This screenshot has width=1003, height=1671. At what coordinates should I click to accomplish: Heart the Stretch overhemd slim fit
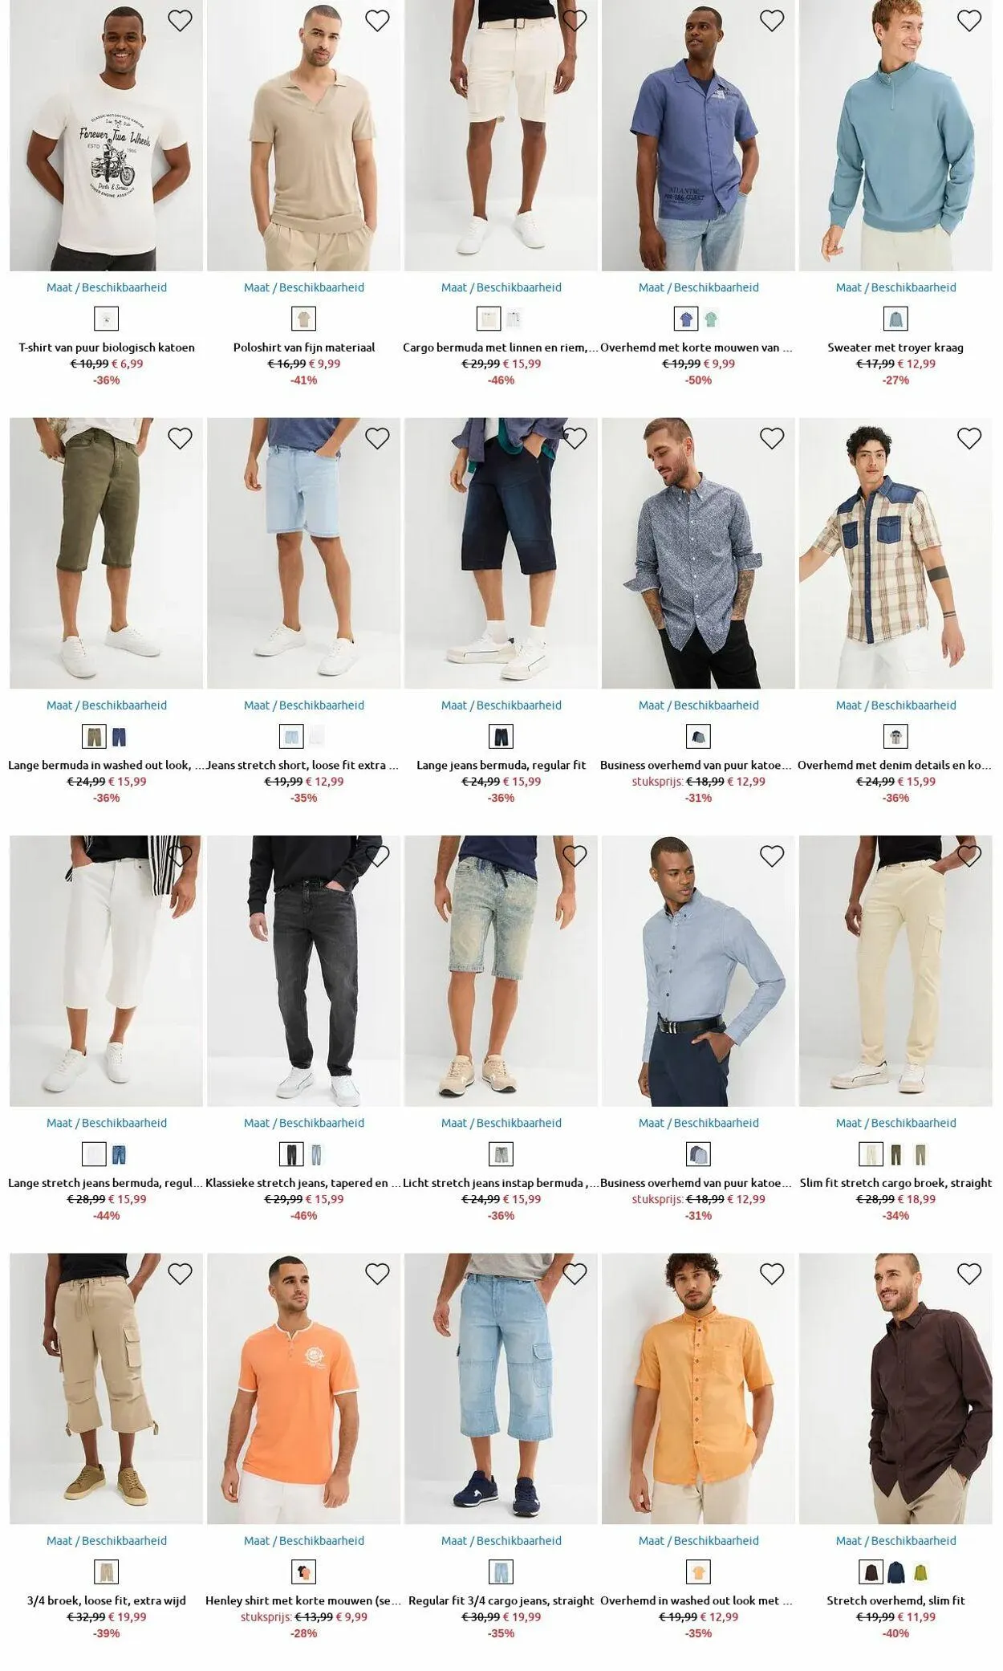coord(969,1274)
